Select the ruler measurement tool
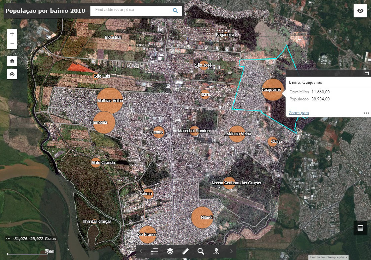This screenshot has height=260, width=371. pyautogui.click(x=185, y=251)
